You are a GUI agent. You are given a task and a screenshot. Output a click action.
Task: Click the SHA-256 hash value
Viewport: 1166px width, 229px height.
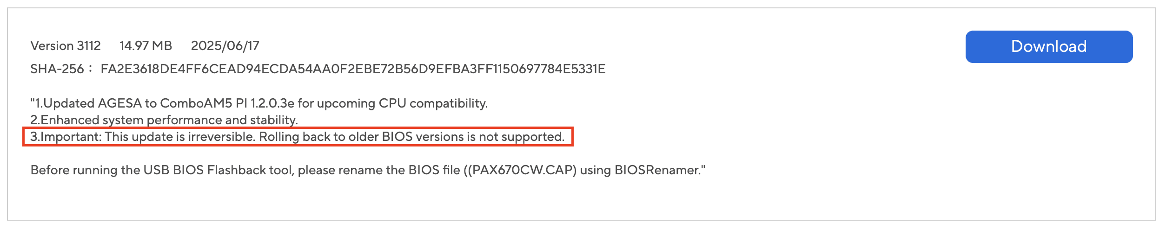pos(353,69)
